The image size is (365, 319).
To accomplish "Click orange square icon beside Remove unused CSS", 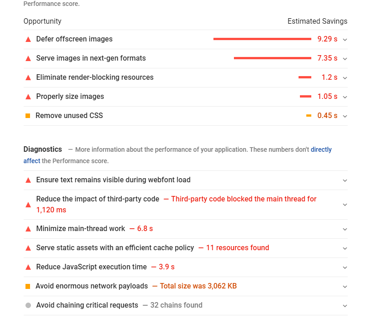I will click(x=28, y=116).
